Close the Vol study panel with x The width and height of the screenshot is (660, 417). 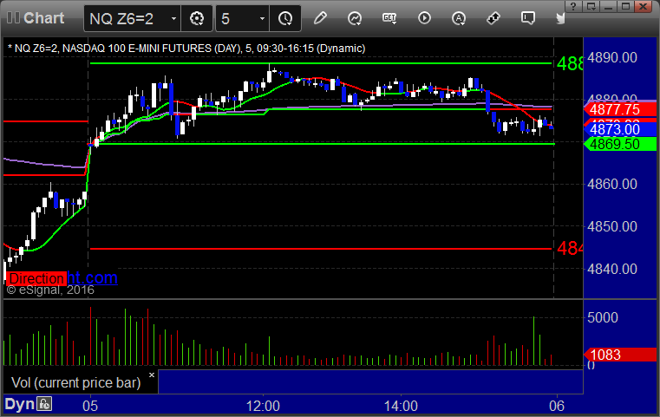[152, 375]
